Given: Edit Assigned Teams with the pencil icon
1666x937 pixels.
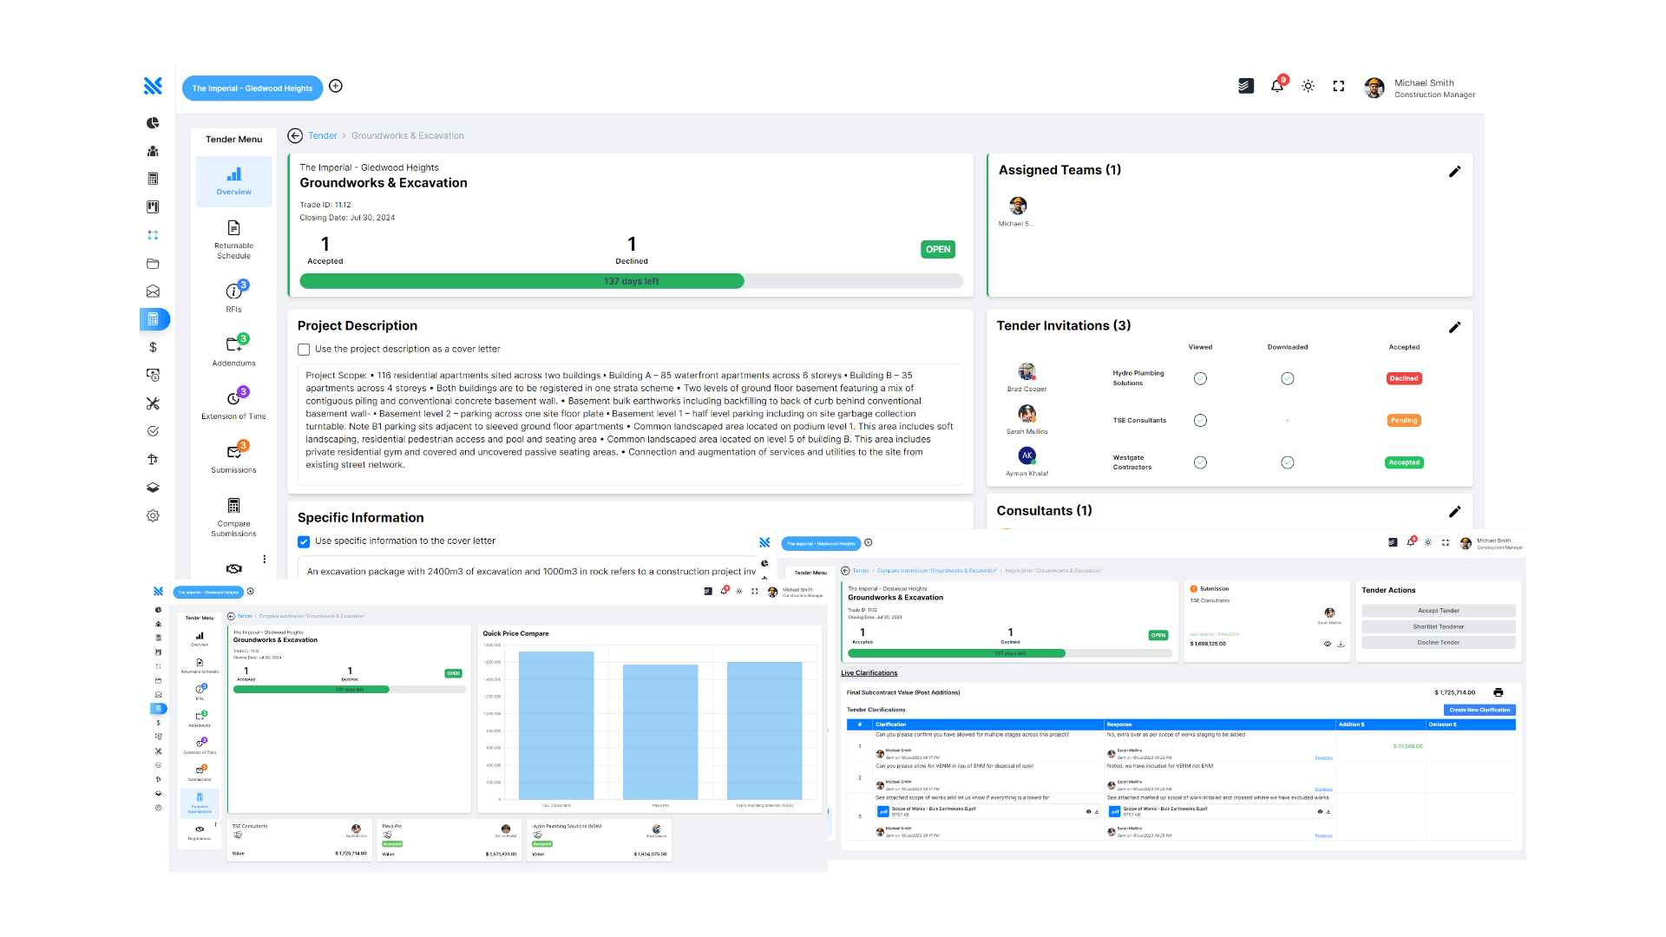Looking at the screenshot, I should [1455, 171].
